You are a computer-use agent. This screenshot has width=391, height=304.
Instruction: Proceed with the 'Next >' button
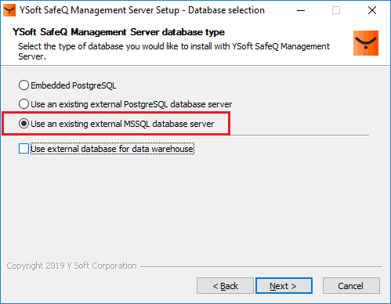(x=284, y=286)
